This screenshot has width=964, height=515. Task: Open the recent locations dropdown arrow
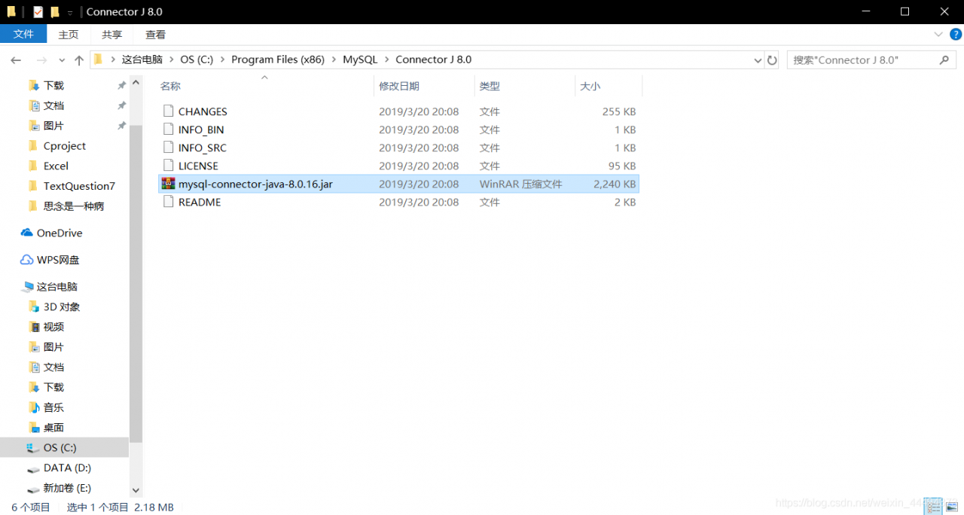coord(61,60)
